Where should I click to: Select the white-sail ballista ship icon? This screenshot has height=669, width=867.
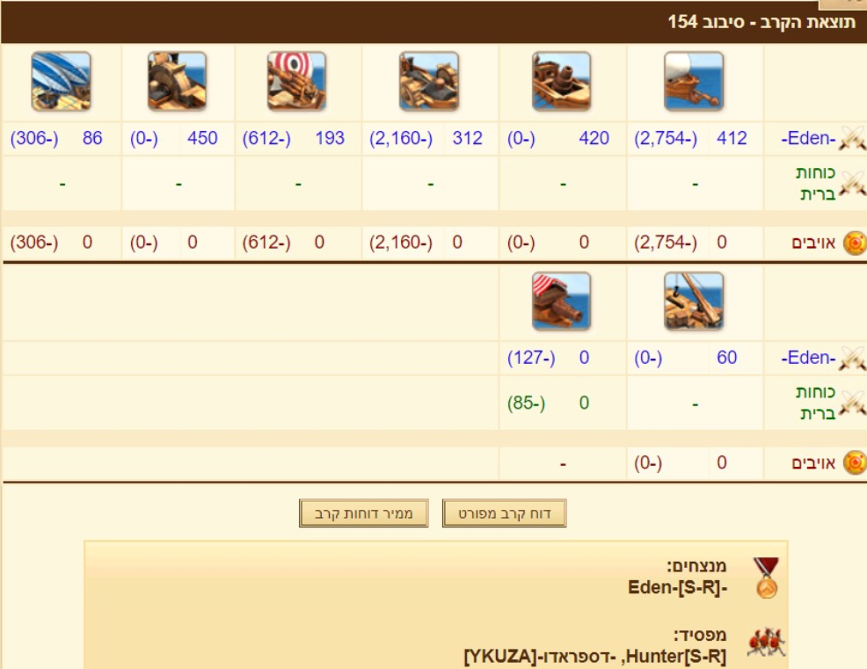click(694, 81)
